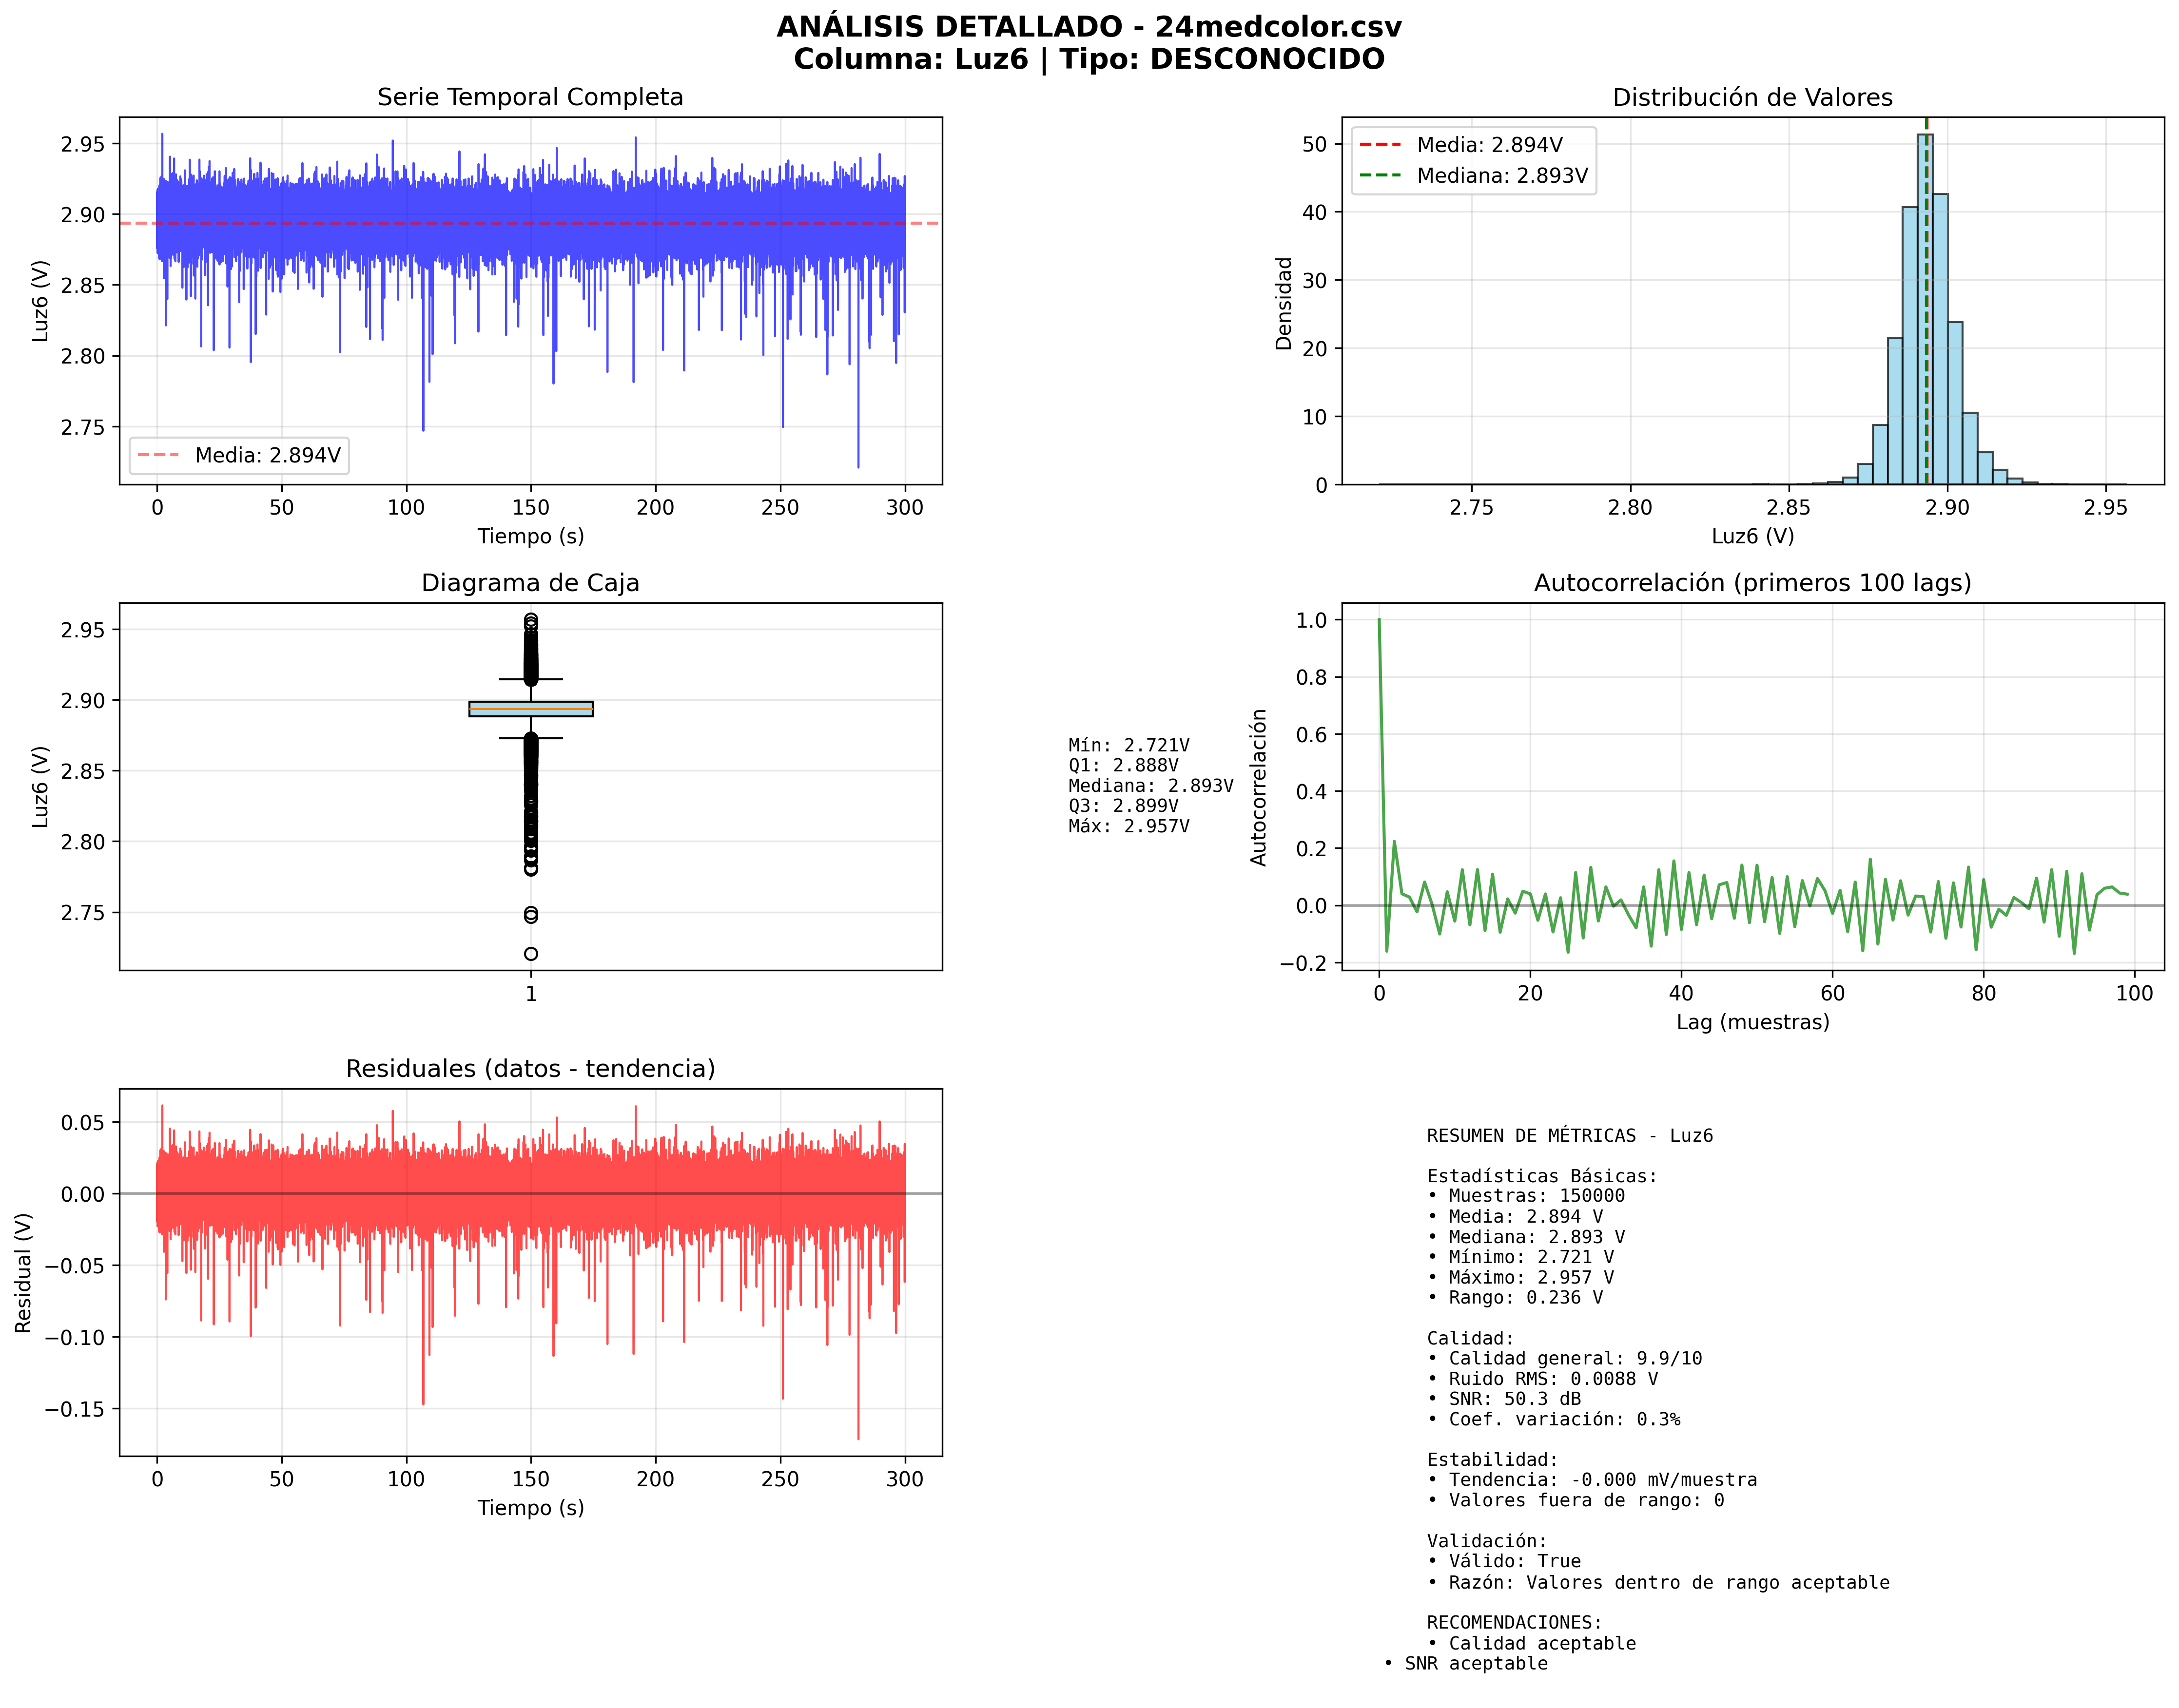Click the lowest outlier circle in the boxplot
The width and height of the screenshot is (2179, 1708).
pos(530,953)
